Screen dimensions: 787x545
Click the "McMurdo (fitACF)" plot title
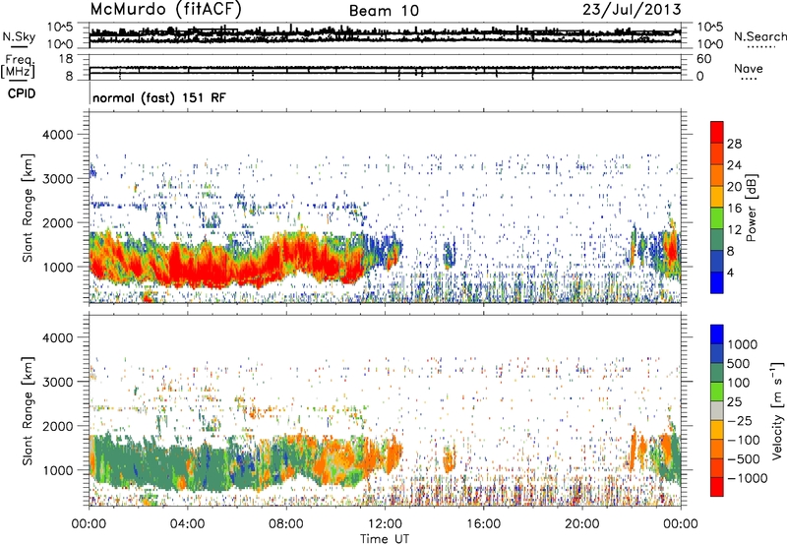(165, 10)
